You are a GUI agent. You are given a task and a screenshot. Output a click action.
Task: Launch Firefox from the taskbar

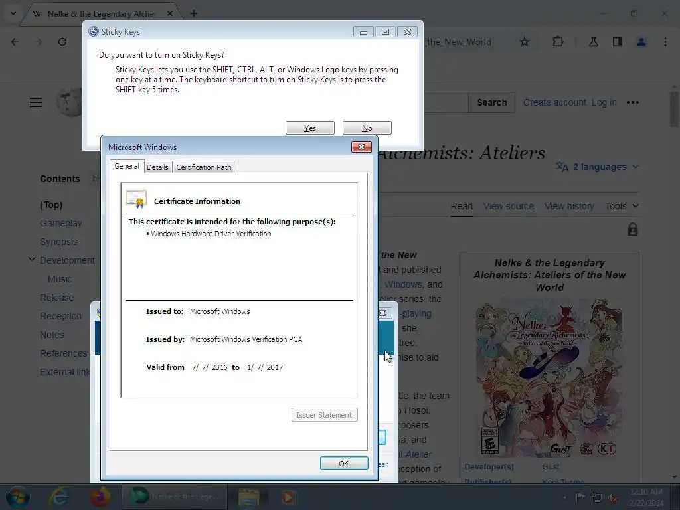pyautogui.click(x=100, y=497)
